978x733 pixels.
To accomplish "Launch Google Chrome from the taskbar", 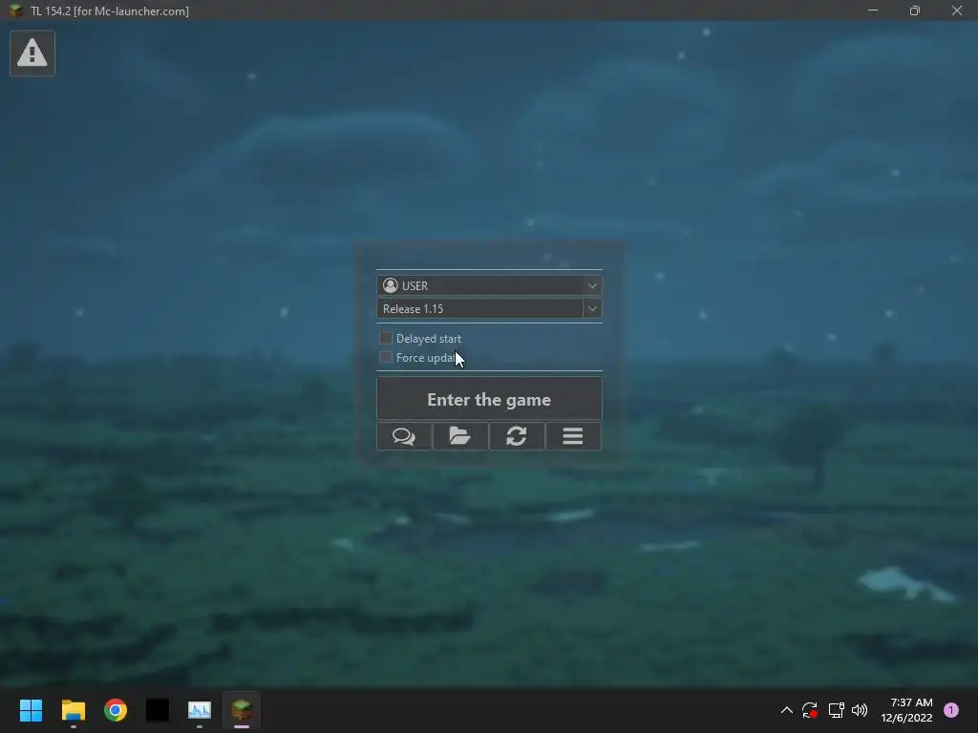I will point(116,710).
